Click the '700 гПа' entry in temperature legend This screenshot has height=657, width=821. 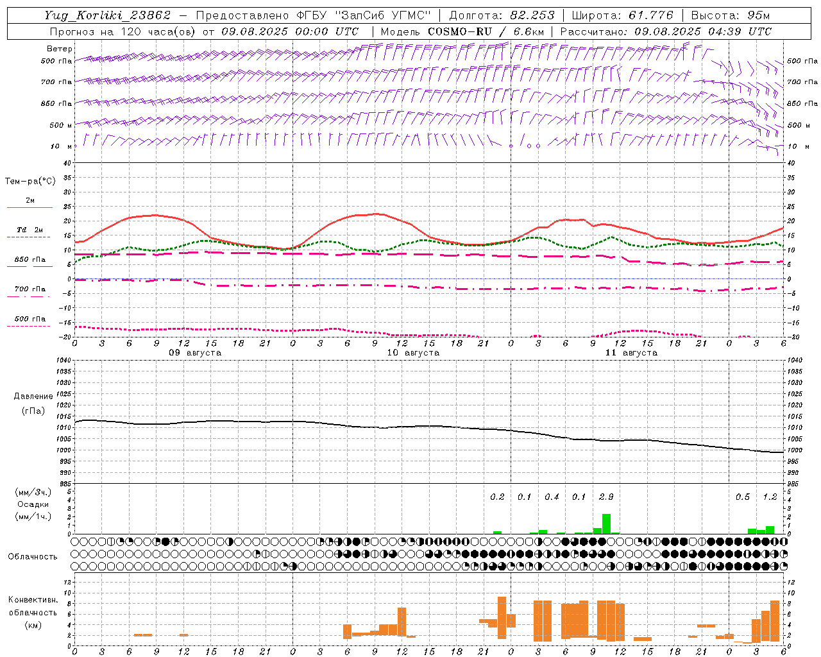pos(30,289)
